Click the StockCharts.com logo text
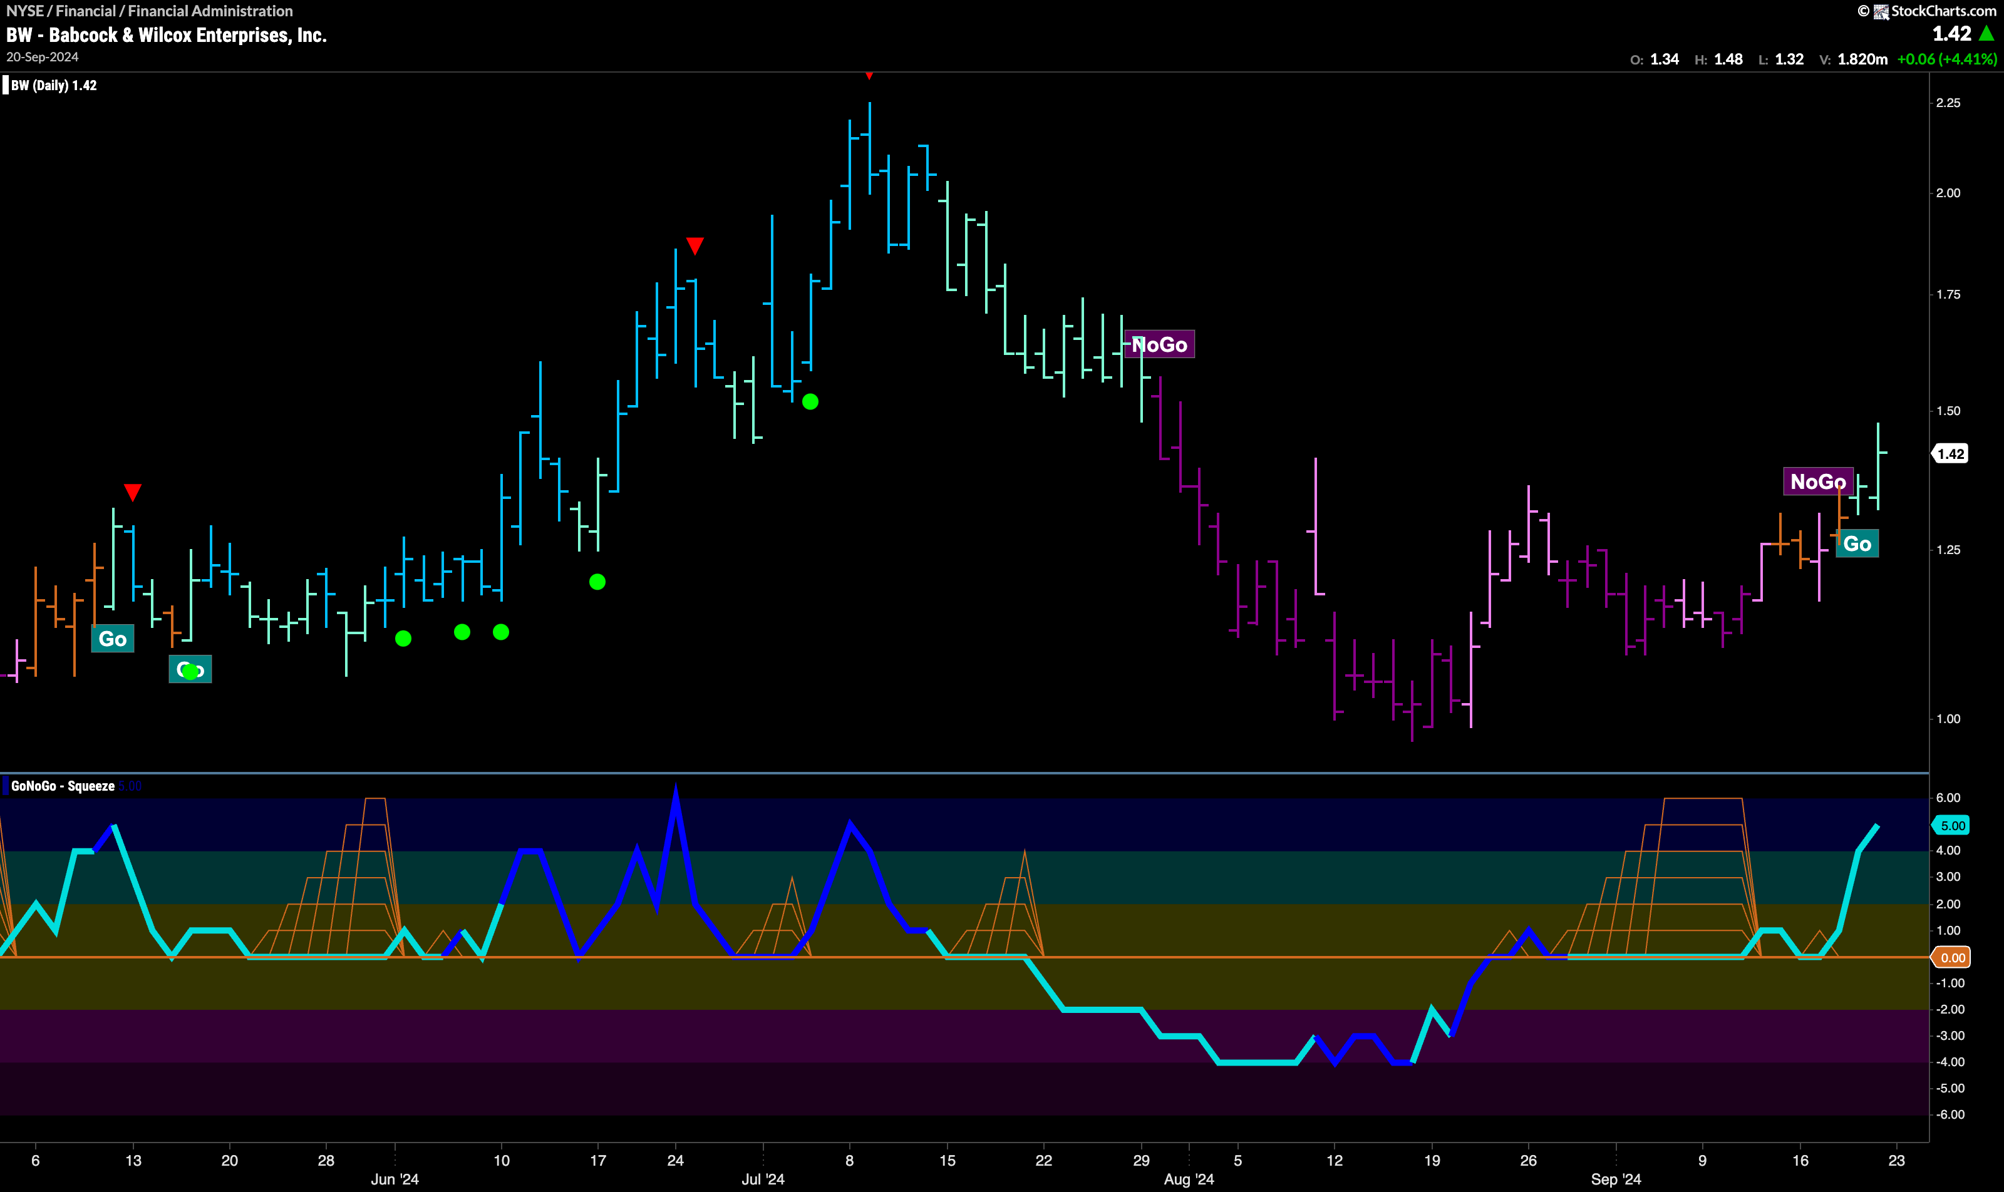Screen dimensions: 2004x1192 click(1943, 11)
